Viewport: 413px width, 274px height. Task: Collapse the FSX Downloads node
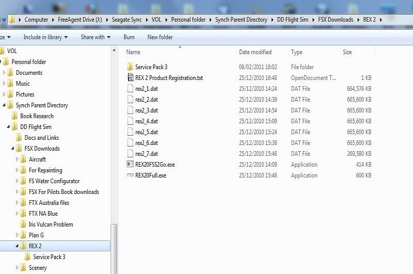pos(12,149)
